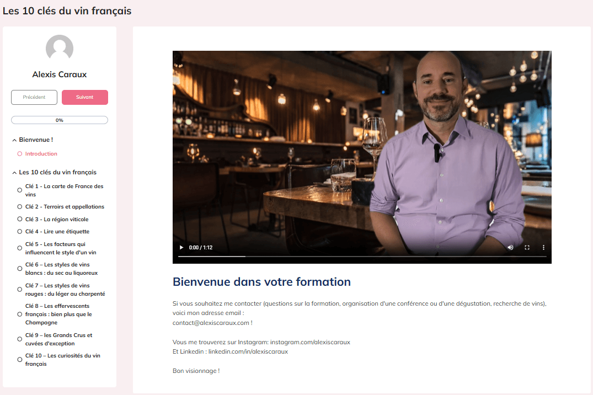This screenshot has width=593, height=395.
Task: Click the contact@alexiscaraux.com email address
Action: (x=211, y=323)
